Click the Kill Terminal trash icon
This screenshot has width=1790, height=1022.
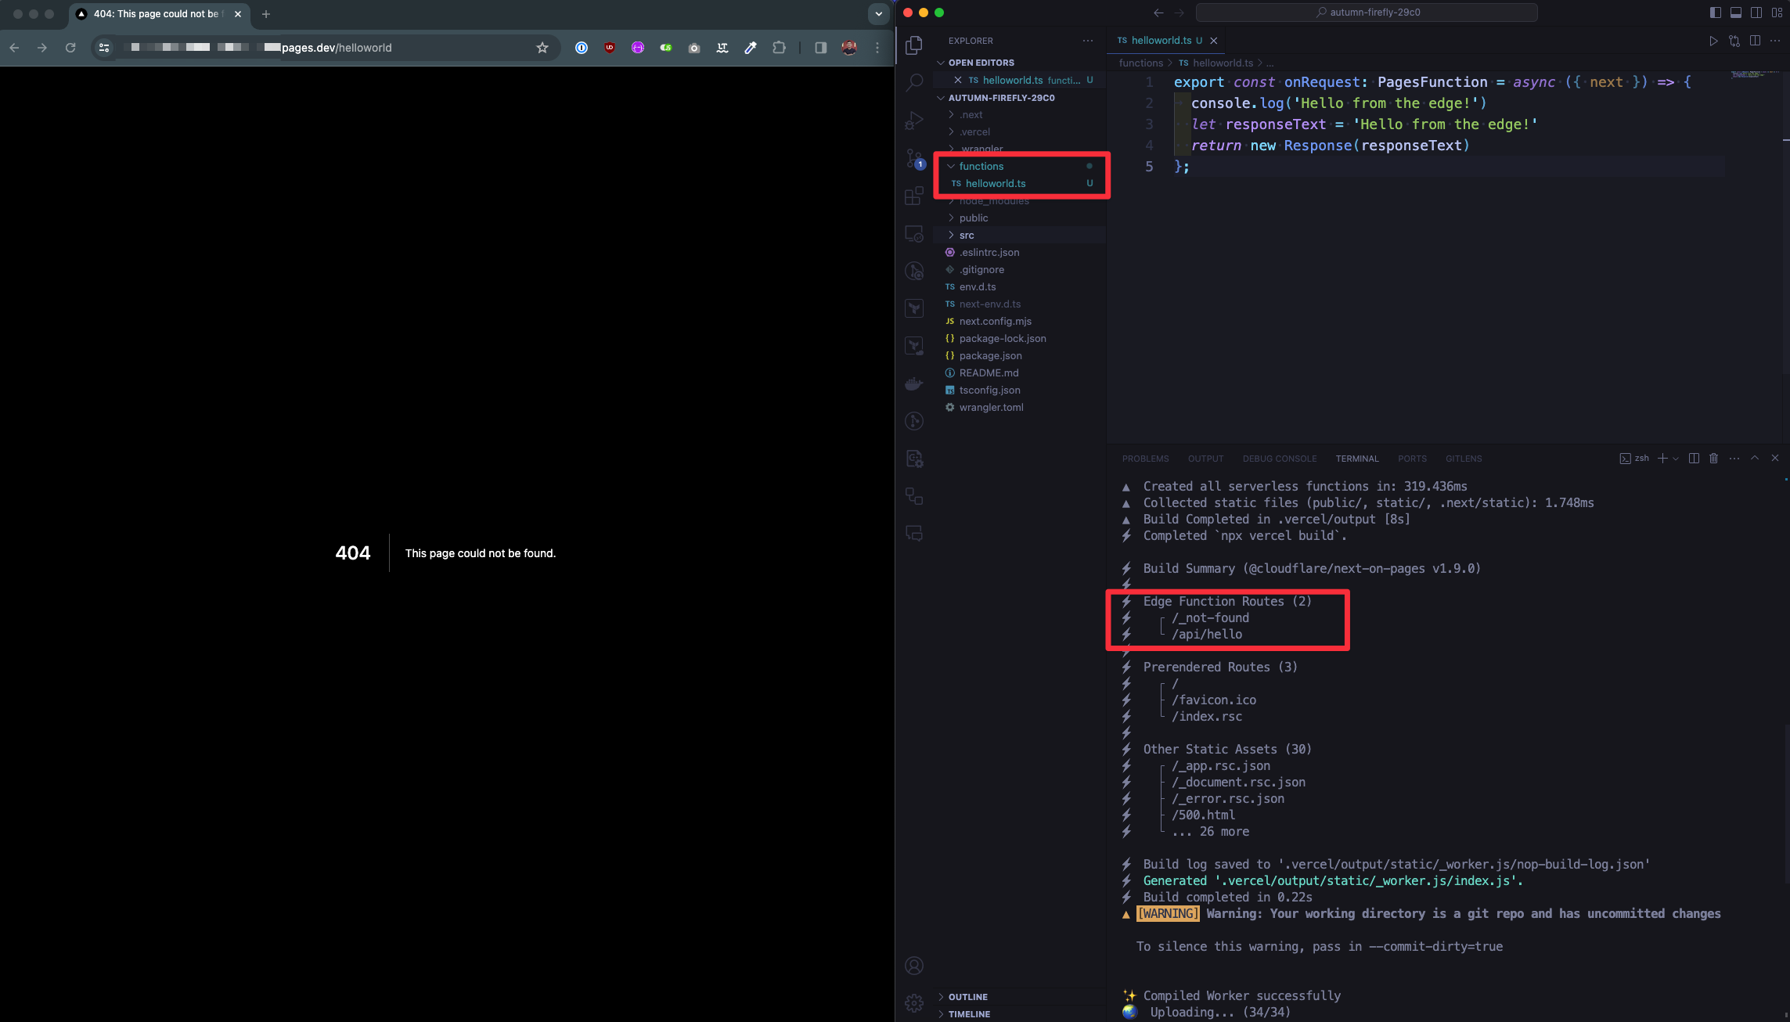point(1713,459)
